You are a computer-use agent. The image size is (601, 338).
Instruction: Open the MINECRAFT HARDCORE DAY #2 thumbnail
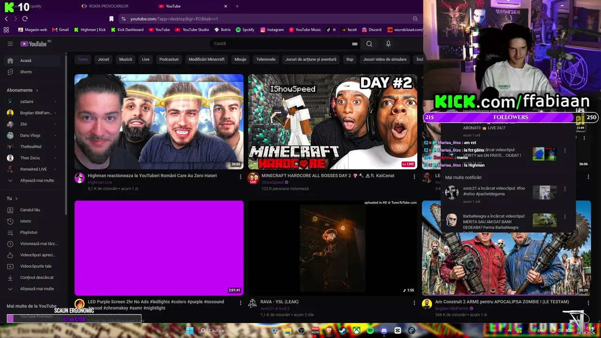(x=332, y=122)
